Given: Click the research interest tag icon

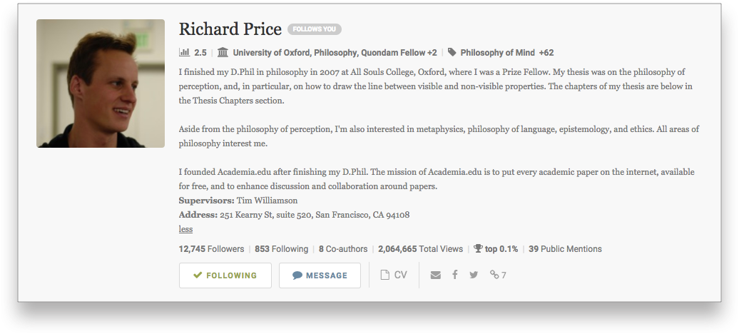Looking at the screenshot, I should tap(452, 52).
